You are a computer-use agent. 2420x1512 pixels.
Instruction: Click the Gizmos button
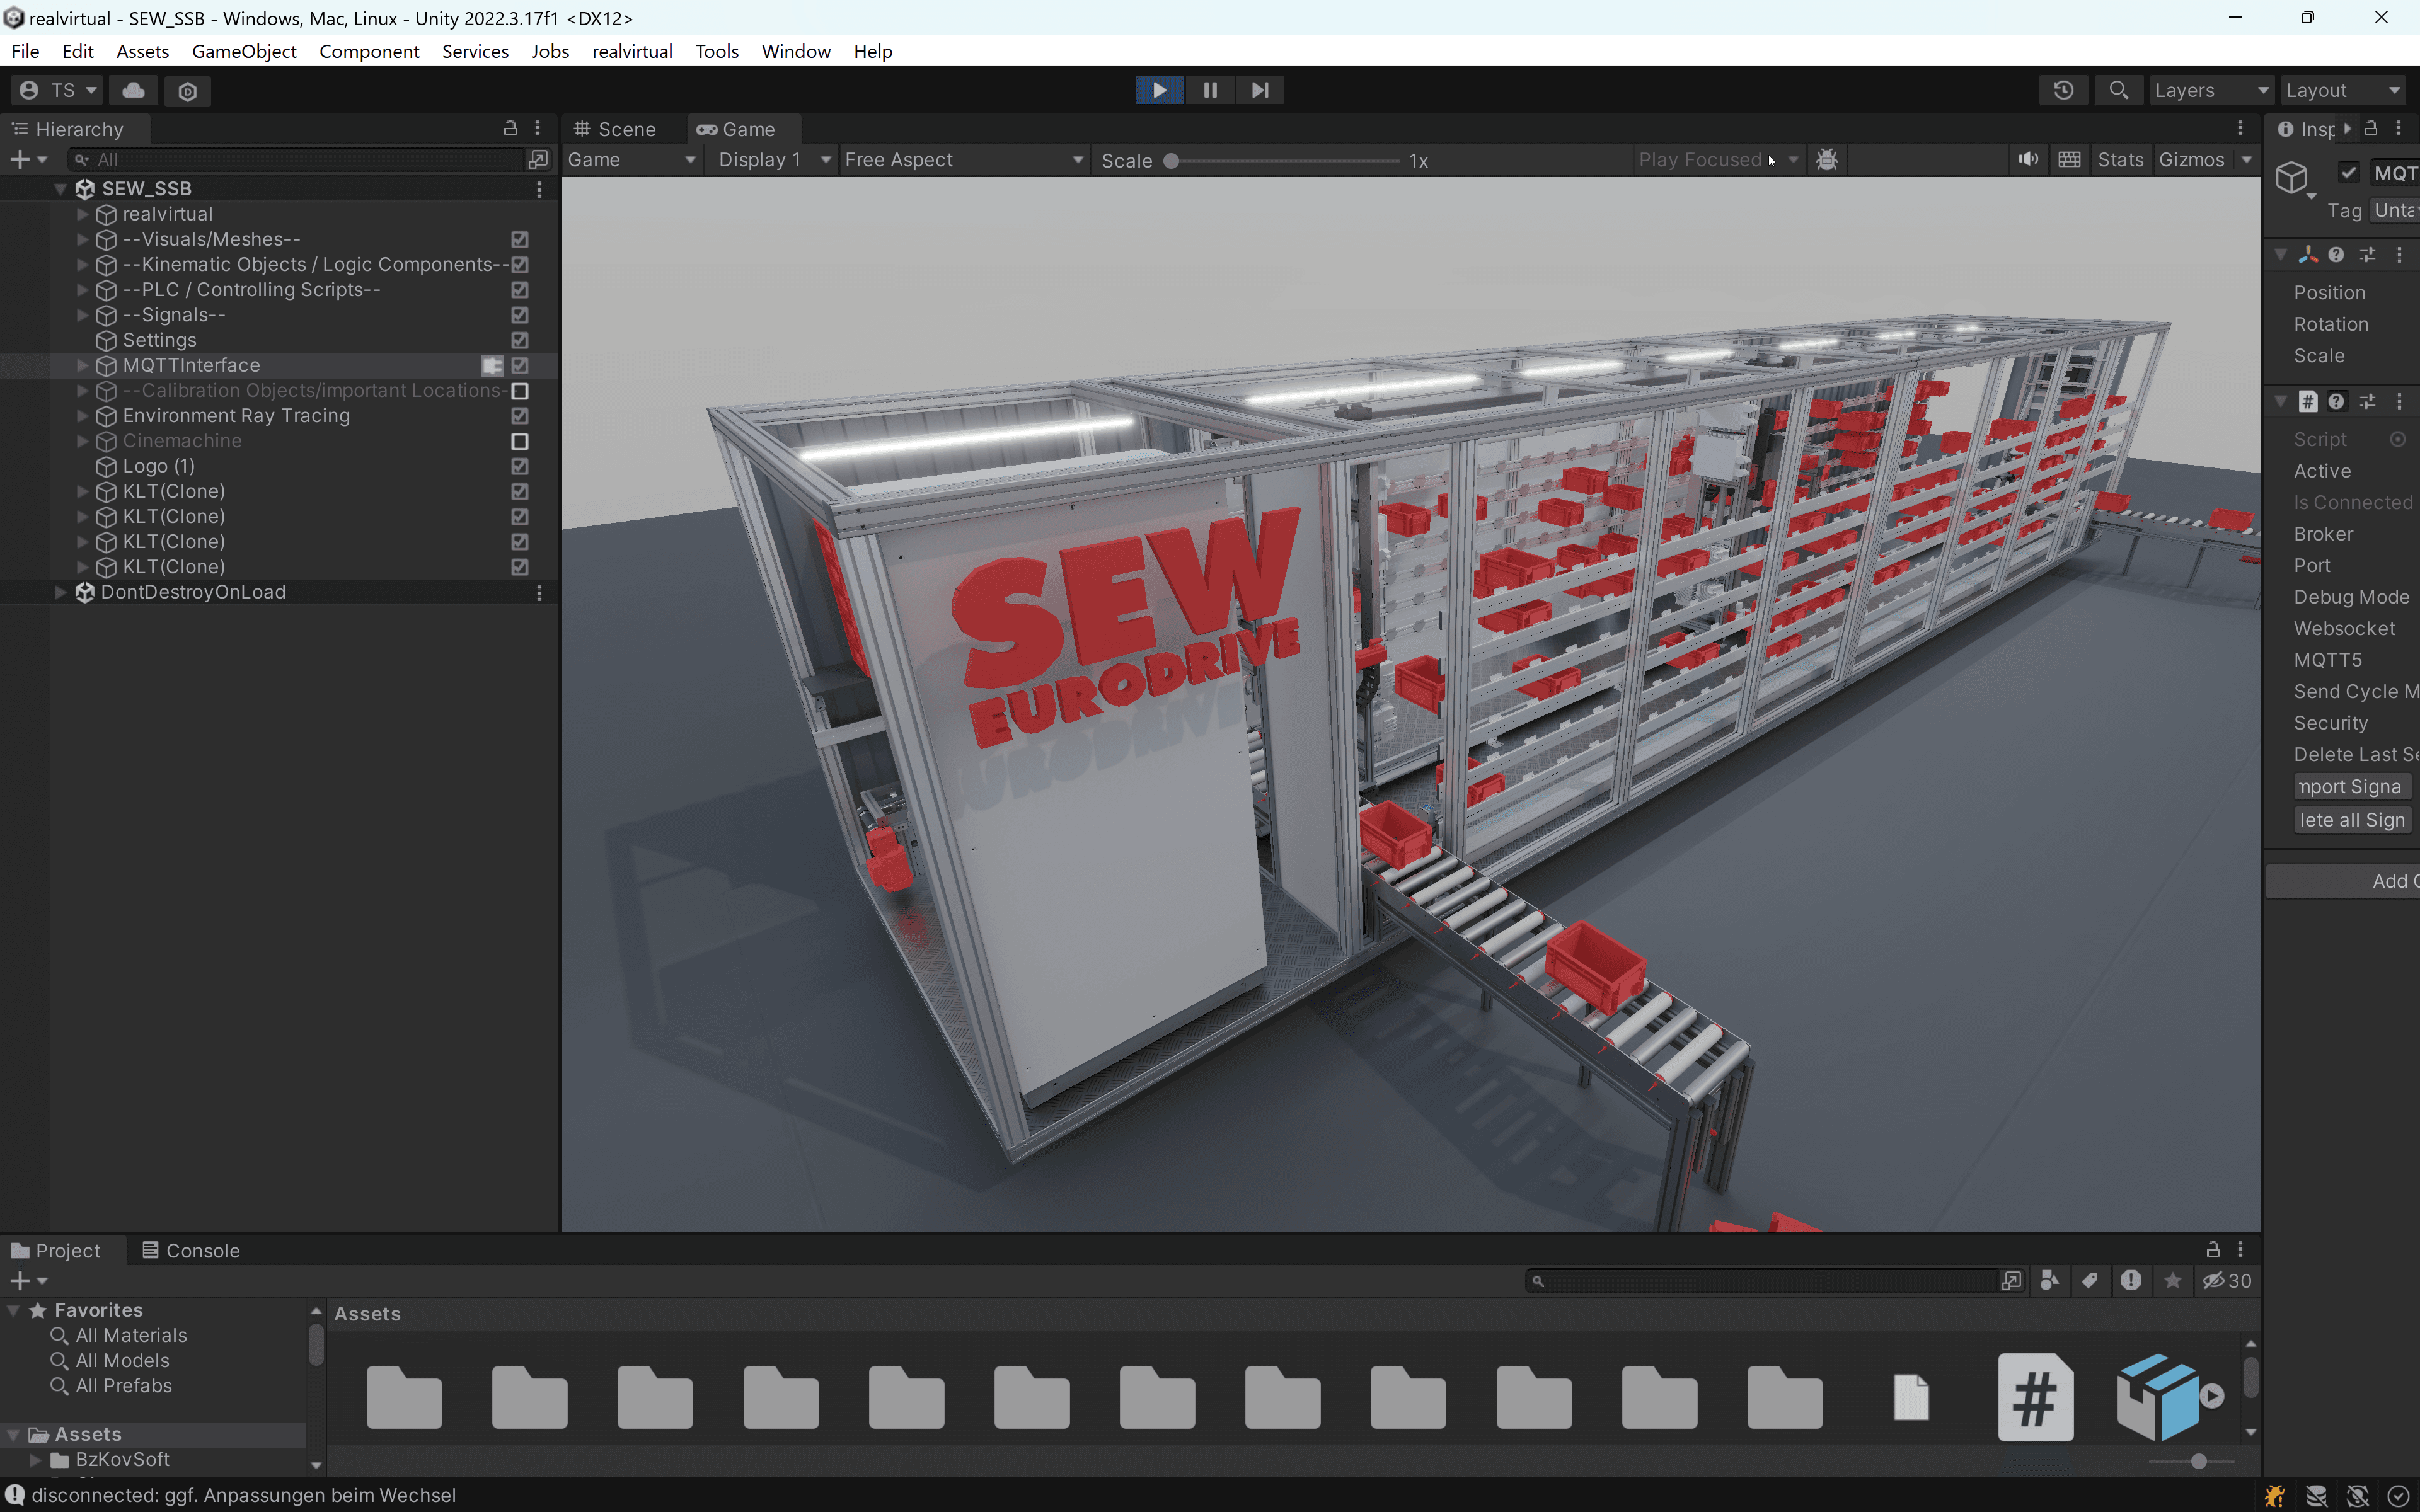coord(2191,160)
